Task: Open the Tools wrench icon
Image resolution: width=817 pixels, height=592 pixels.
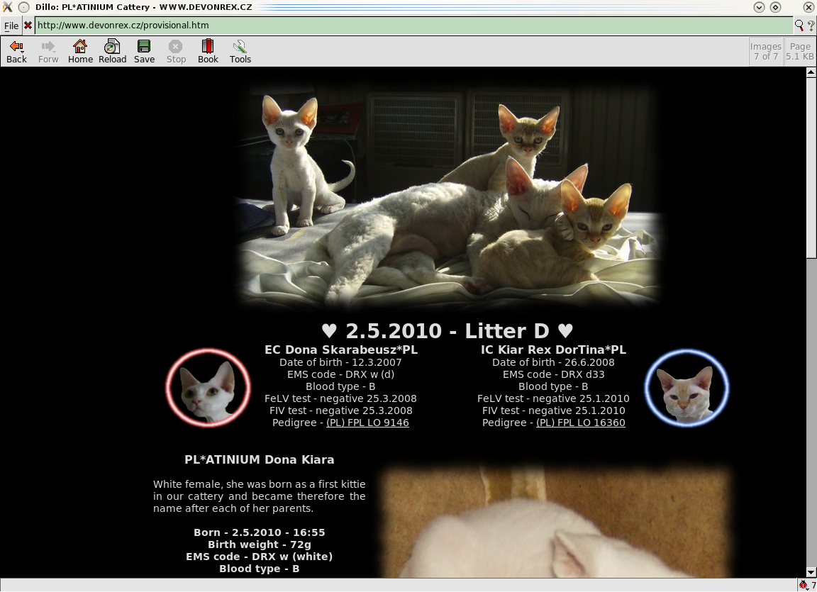Action: point(240,47)
